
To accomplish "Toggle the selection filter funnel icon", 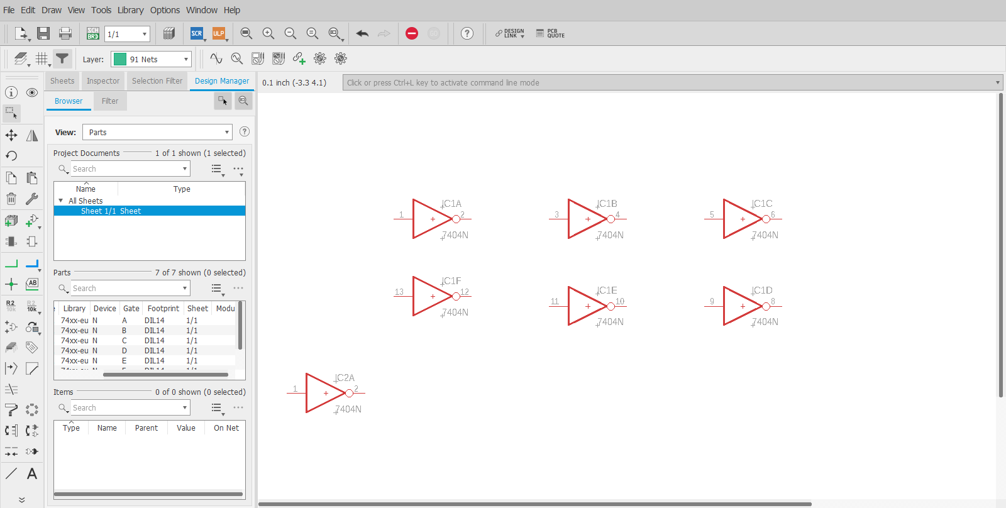I will 62,58.
